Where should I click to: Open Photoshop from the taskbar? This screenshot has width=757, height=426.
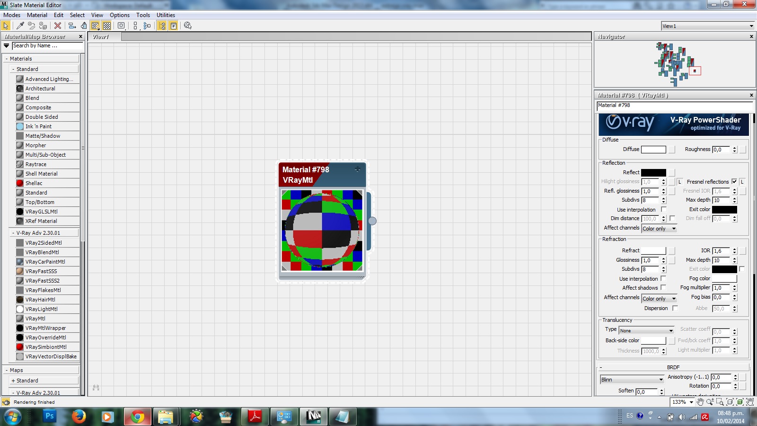tap(49, 417)
